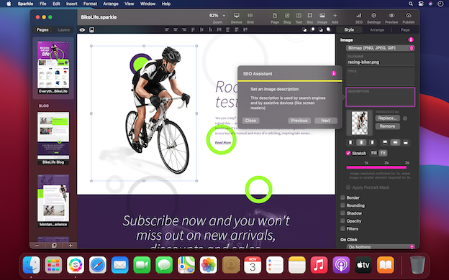Select the Fit stretch mode
This screenshot has height=280, width=449.
[383, 153]
